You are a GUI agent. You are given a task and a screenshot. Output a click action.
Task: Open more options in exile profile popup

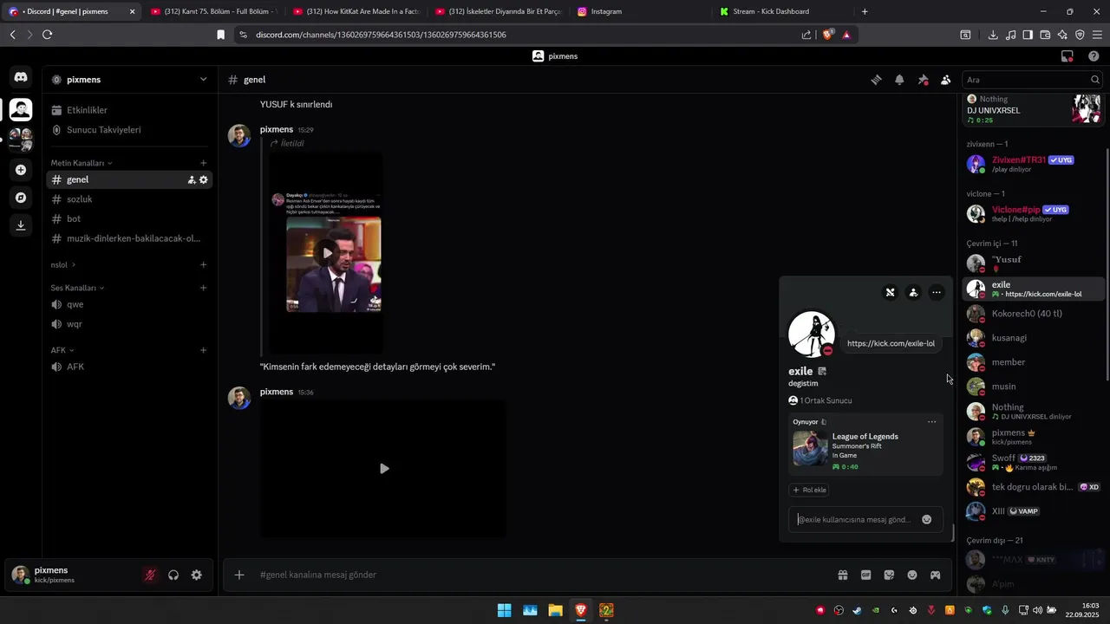tap(937, 293)
